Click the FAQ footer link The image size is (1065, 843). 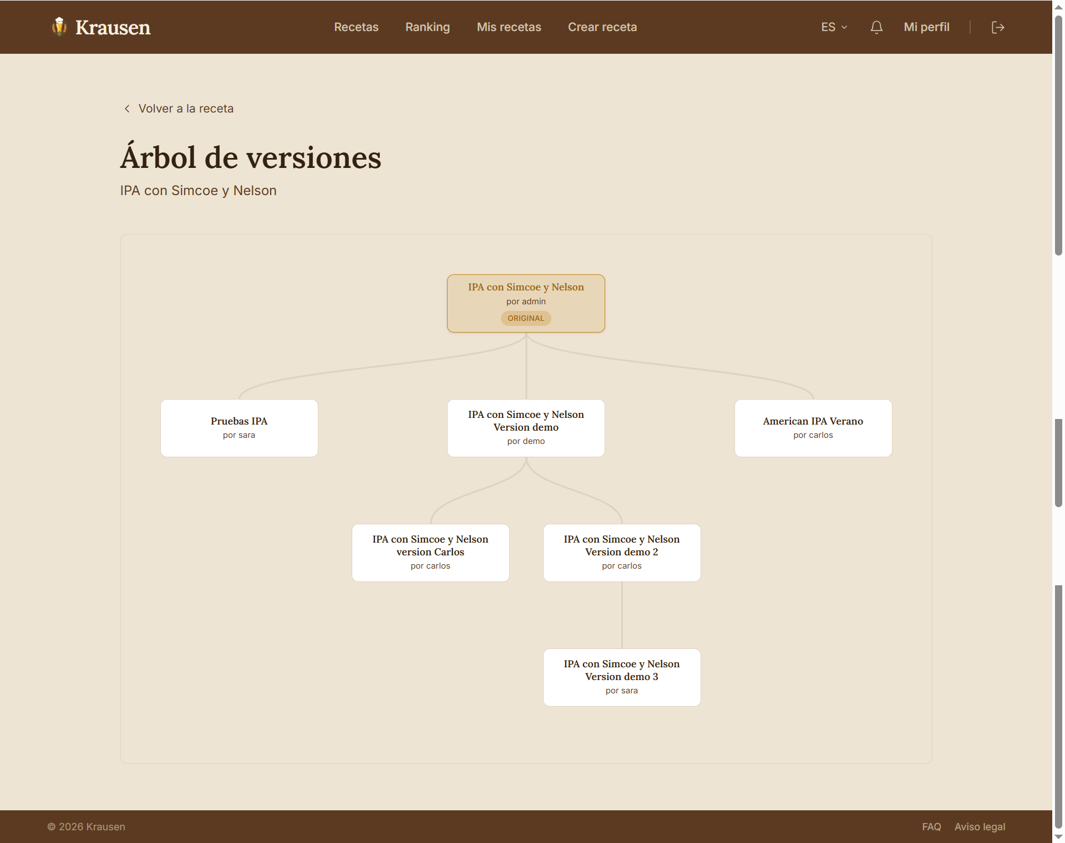coord(931,826)
